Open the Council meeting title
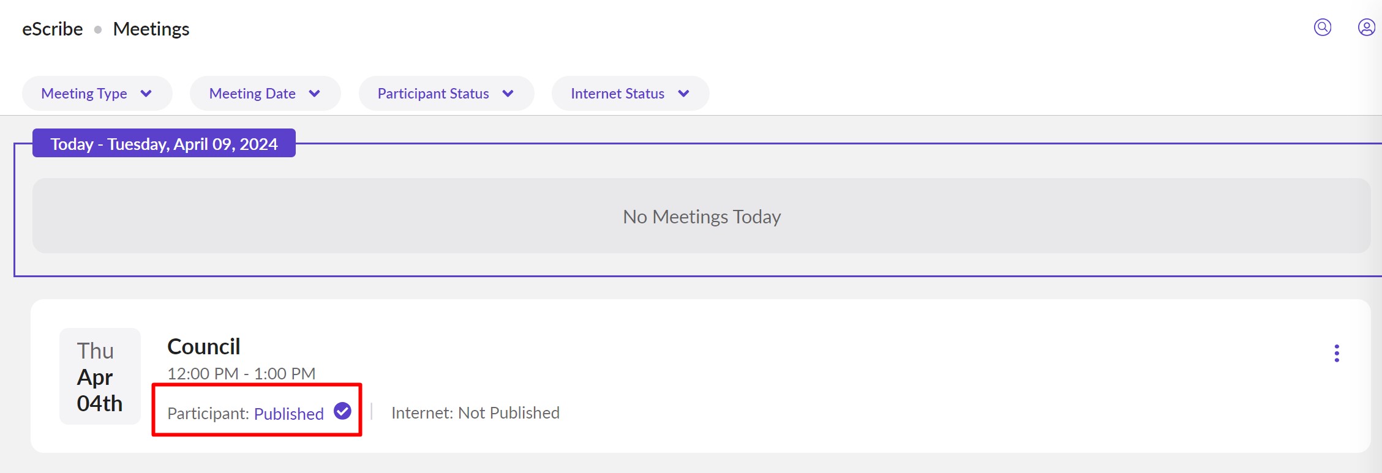The image size is (1382, 473). (x=204, y=347)
